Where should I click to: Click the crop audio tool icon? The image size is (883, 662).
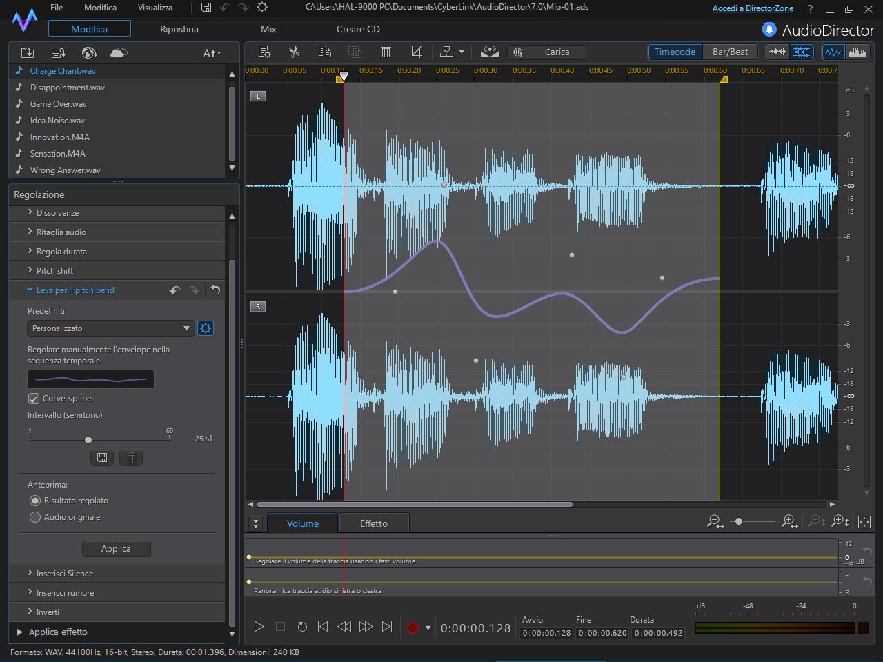click(415, 52)
